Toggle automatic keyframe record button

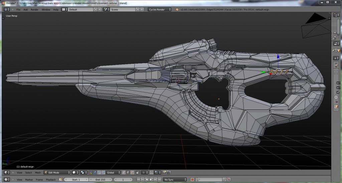(x=192, y=180)
